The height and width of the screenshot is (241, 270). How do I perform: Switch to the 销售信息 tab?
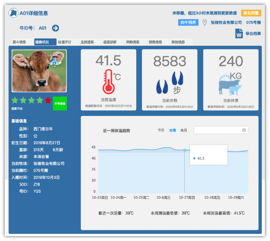(159, 42)
